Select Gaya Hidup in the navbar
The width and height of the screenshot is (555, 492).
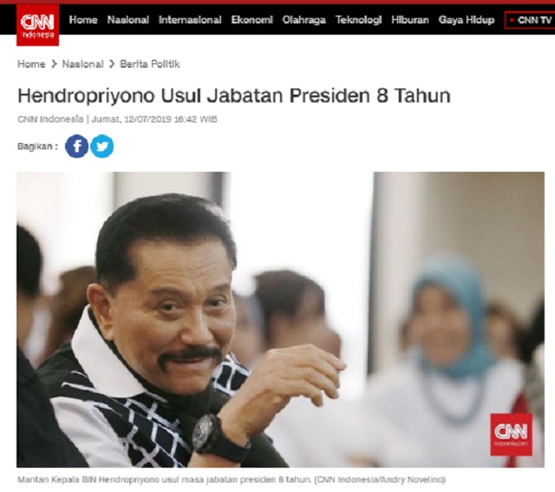tap(467, 20)
